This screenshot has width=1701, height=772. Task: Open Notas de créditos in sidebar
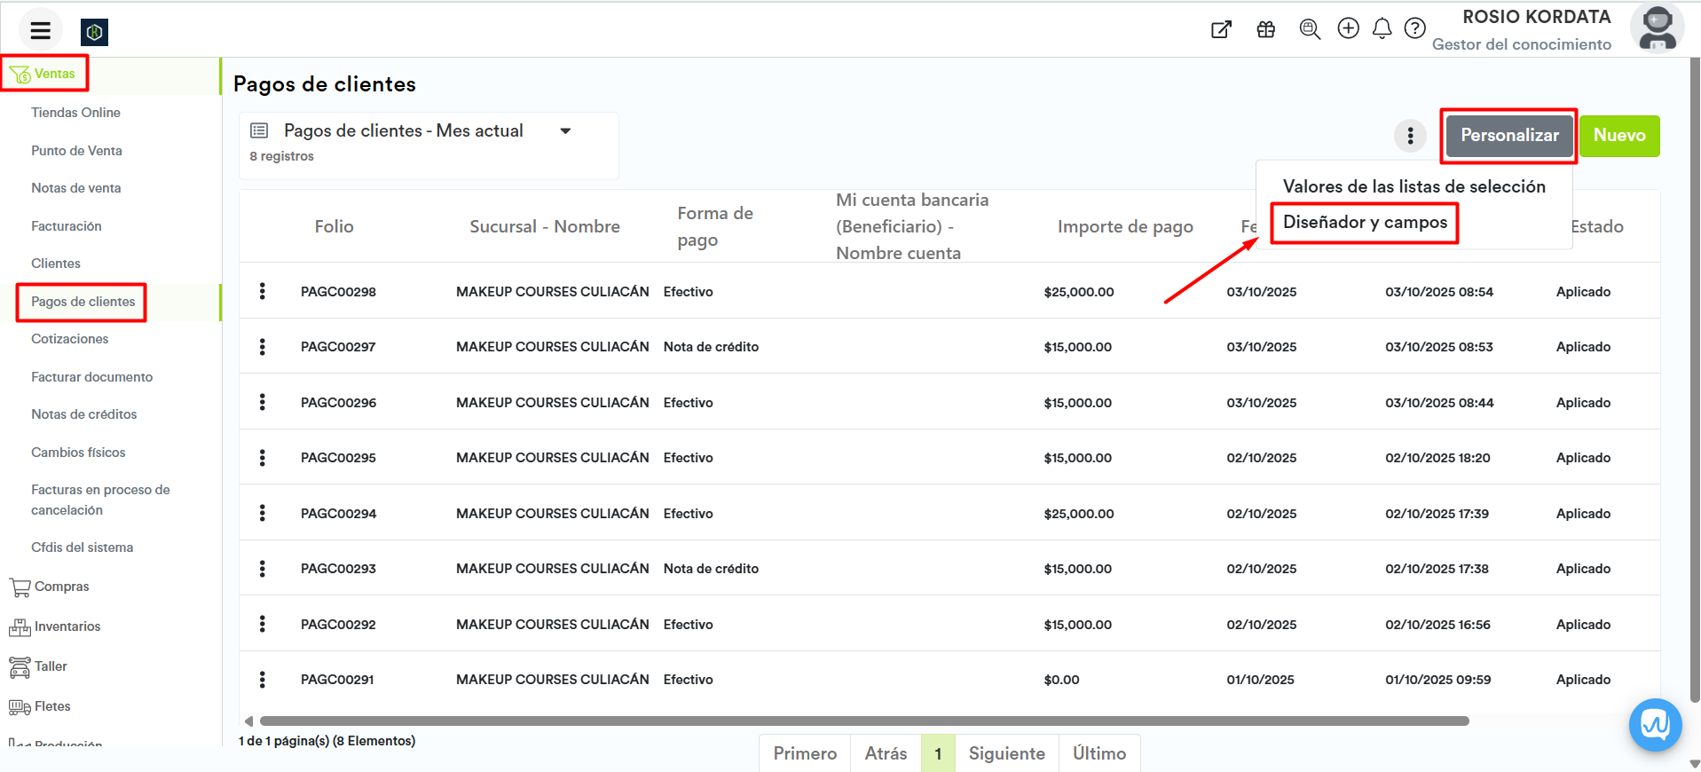pyautogui.click(x=84, y=414)
